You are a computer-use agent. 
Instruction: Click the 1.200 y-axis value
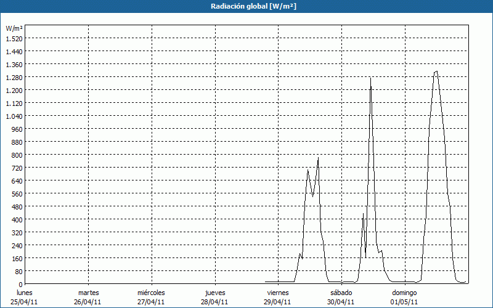[x=14, y=90]
